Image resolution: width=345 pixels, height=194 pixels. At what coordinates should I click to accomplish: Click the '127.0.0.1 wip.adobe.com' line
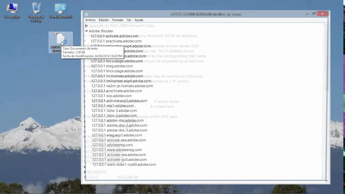click(111, 96)
